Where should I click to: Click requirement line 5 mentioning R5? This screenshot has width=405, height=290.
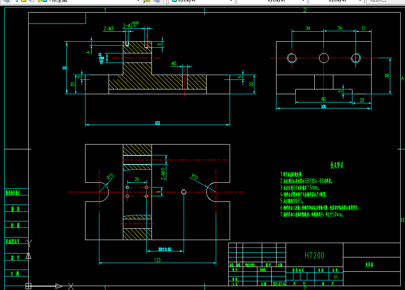click(x=292, y=201)
